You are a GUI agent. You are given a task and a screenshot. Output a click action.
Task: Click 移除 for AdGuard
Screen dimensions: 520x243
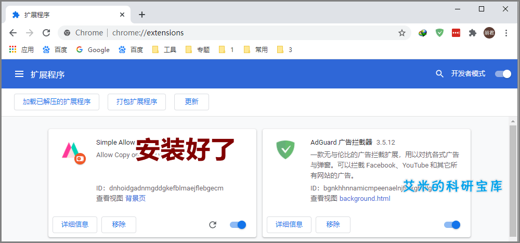[333, 225]
